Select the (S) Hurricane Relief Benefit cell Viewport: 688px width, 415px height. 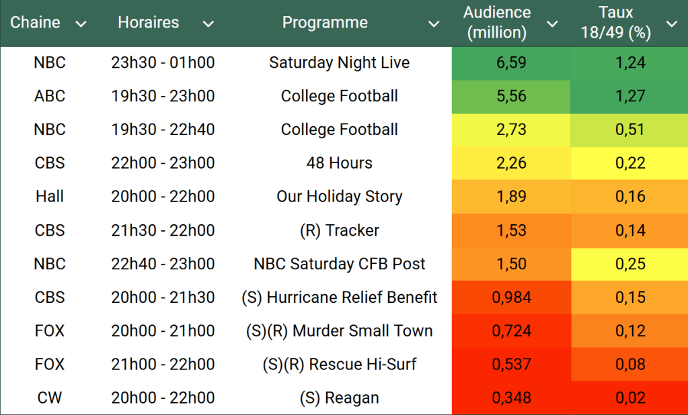339,297
